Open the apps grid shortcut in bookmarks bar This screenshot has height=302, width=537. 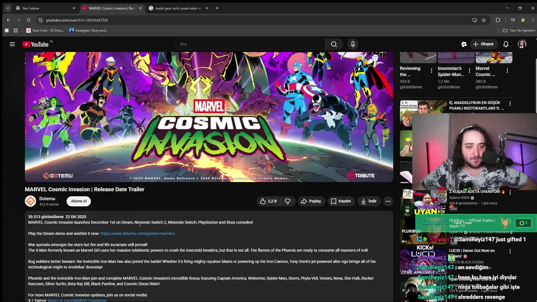16,30
